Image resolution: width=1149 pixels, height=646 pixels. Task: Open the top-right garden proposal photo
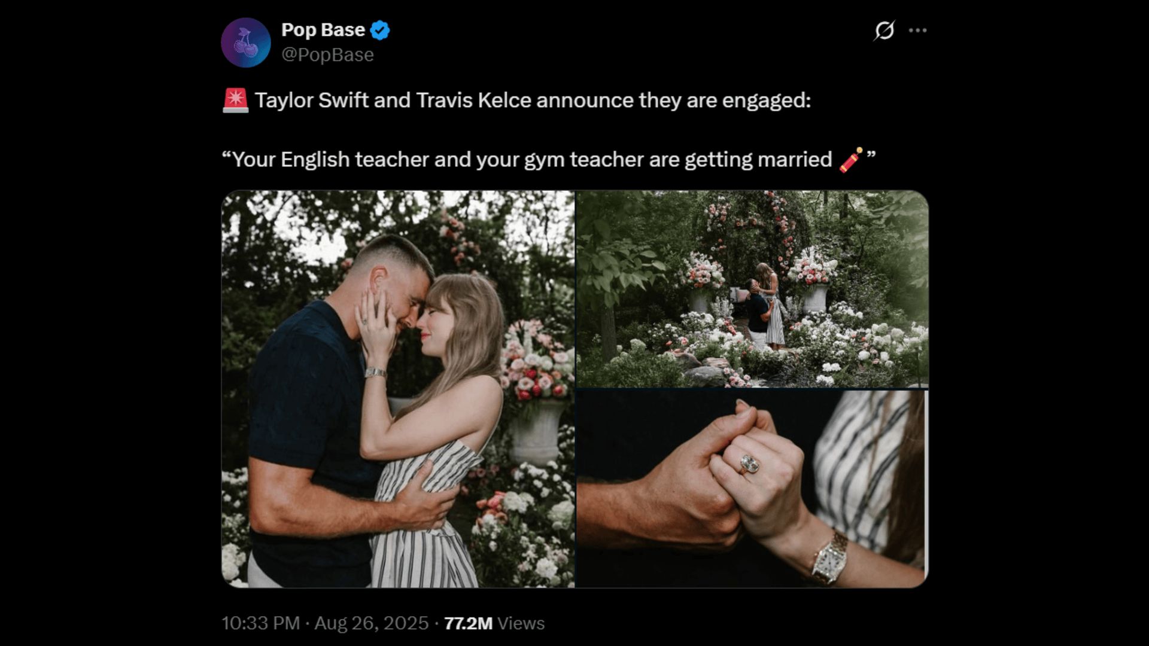pos(752,289)
